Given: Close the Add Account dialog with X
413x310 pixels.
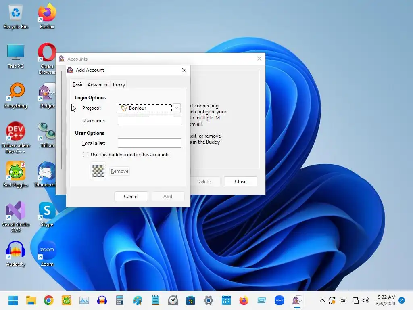Looking at the screenshot, I should tap(184, 70).
